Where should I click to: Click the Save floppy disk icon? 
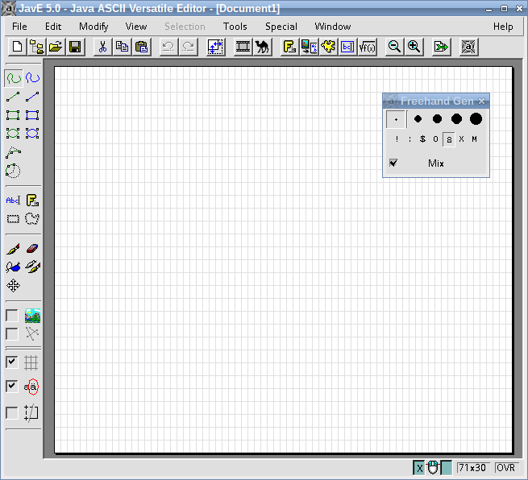(75, 47)
